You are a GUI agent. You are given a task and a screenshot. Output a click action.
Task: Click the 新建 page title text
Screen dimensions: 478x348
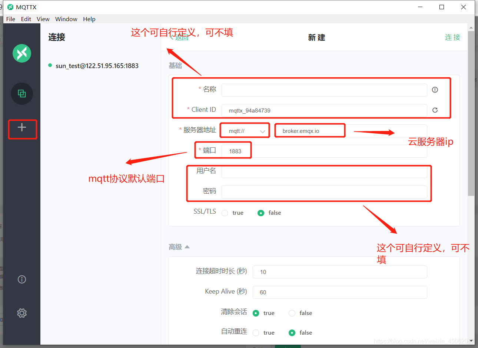[316, 37]
